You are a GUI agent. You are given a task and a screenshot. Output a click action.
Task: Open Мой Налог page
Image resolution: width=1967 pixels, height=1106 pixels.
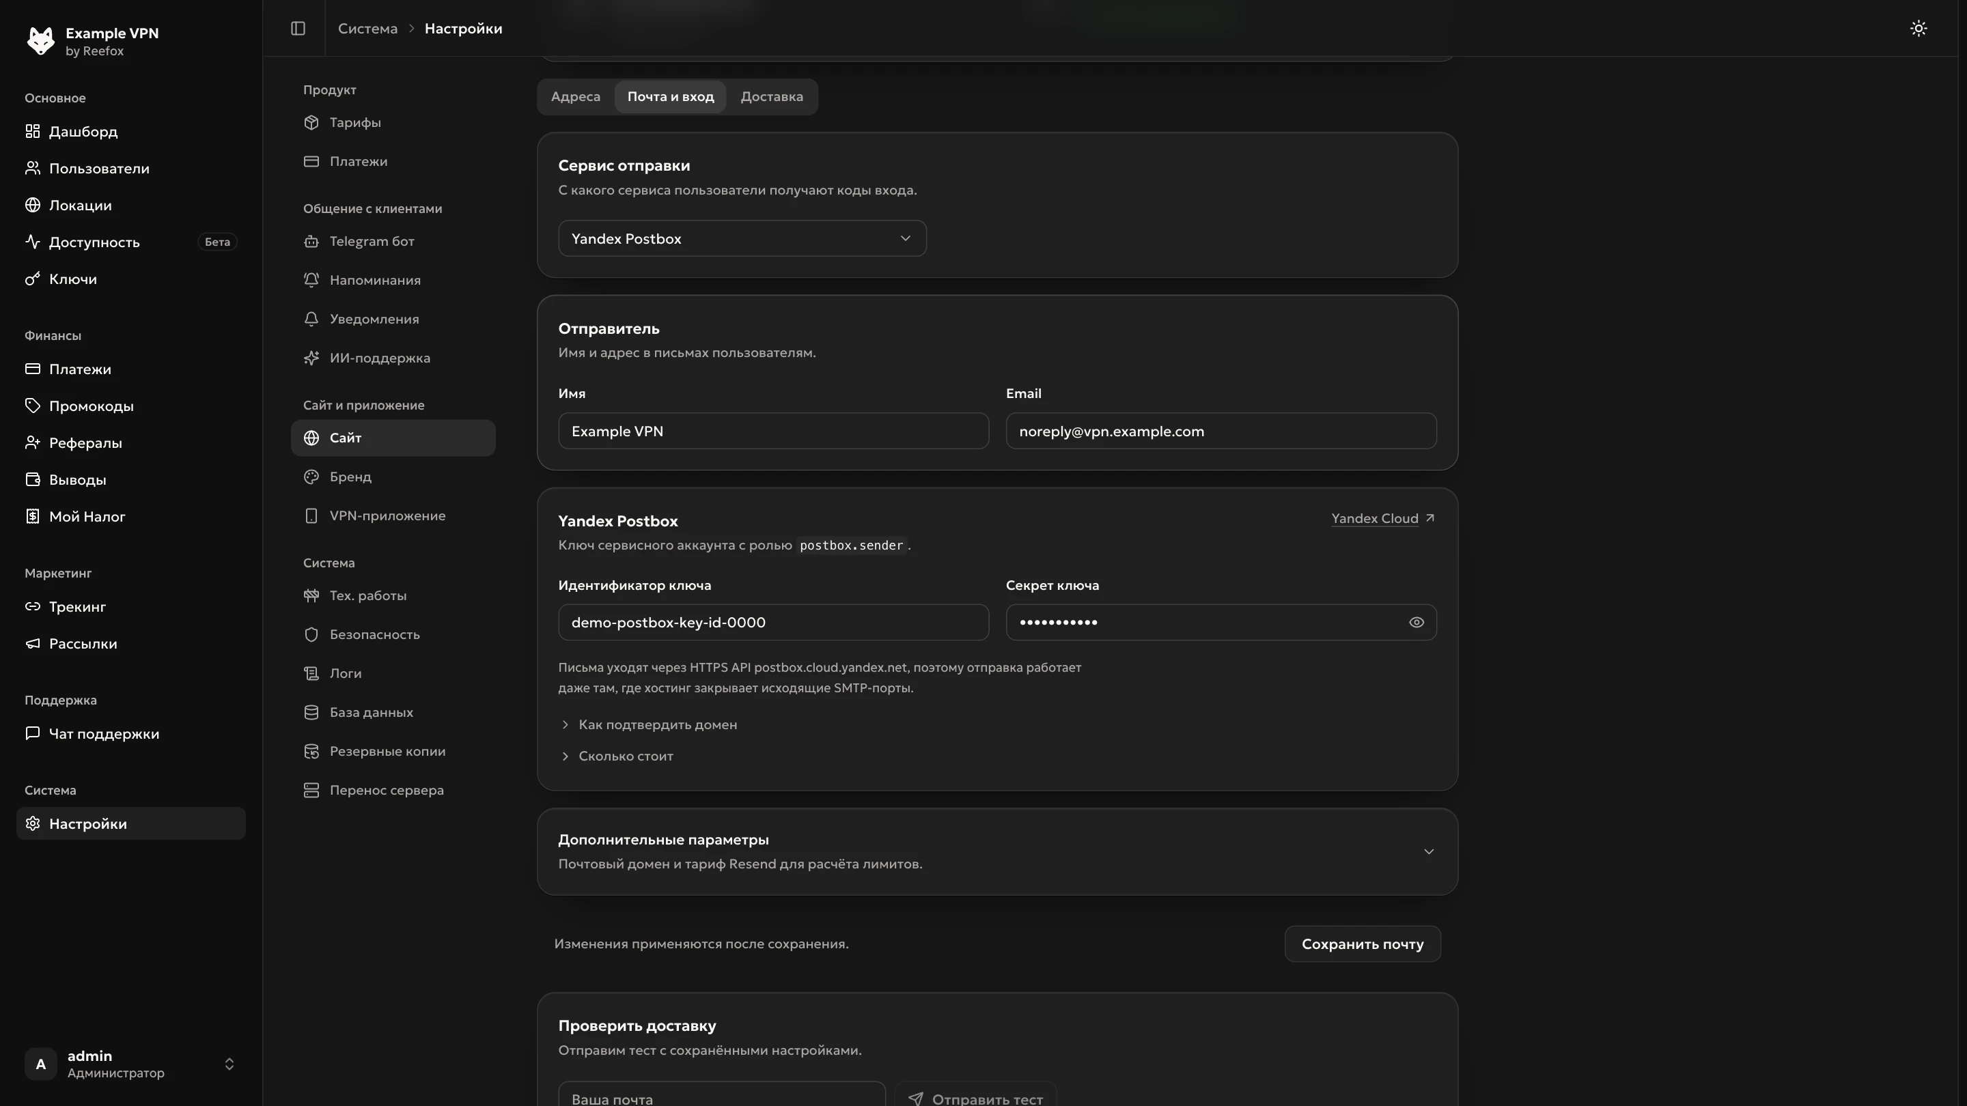tap(130, 516)
